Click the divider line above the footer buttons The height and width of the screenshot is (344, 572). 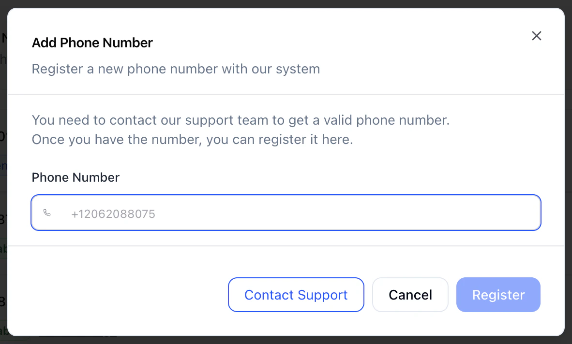pos(286,246)
